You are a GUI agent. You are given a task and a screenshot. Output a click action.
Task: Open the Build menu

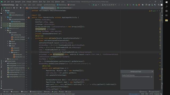(x=40, y=2)
